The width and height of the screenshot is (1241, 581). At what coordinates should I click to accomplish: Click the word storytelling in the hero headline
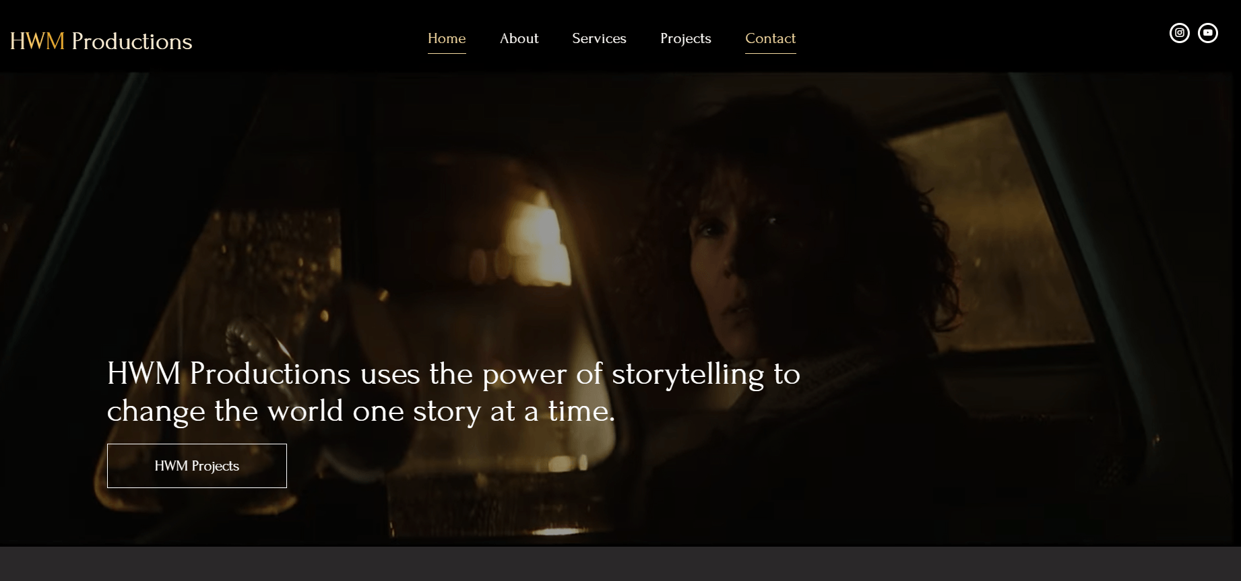(687, 374)
